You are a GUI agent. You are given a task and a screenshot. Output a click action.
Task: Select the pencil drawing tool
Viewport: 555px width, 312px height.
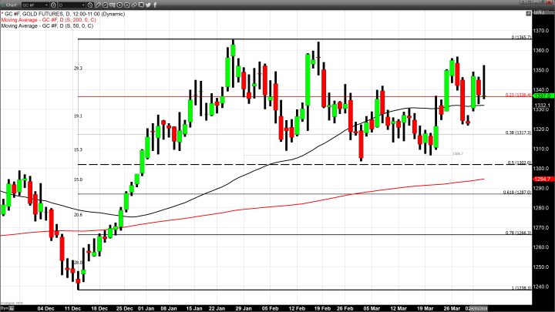98,5
